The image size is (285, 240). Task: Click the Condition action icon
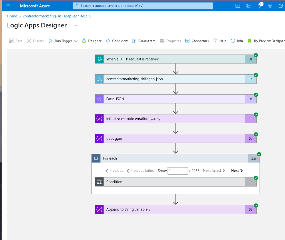(99, 182)
